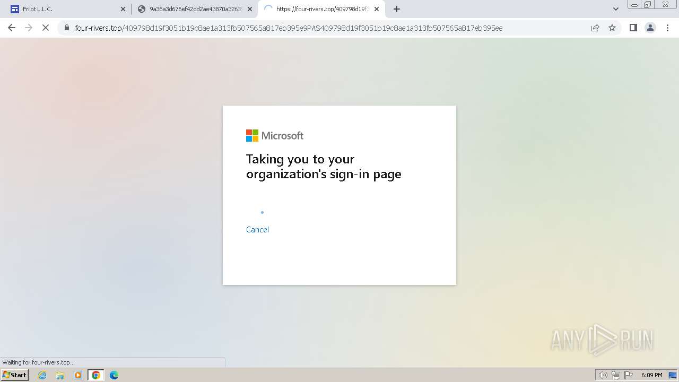Select Chrome in the taskbar
Viewport: 679px width, 382px height.
(96, 375)
